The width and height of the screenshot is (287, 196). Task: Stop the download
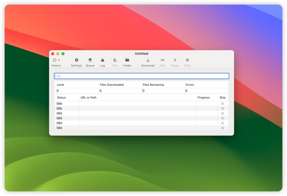pos(187,62)
